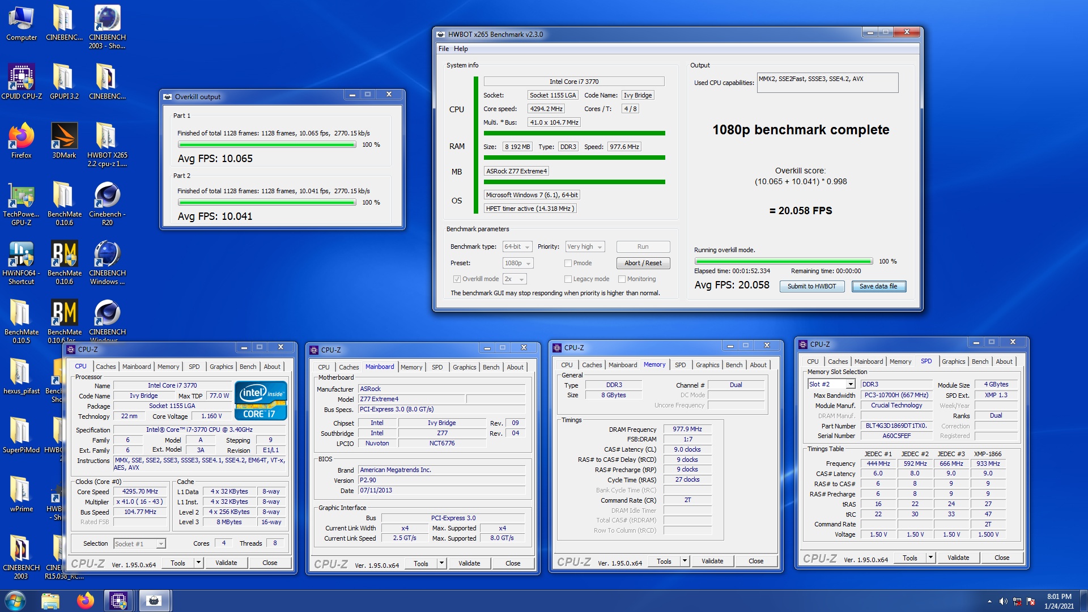The width and height of the screenshot is (1088, 612).
Task: Click the Overkill Part 1 progress bar
Action: tap(266, 144)
